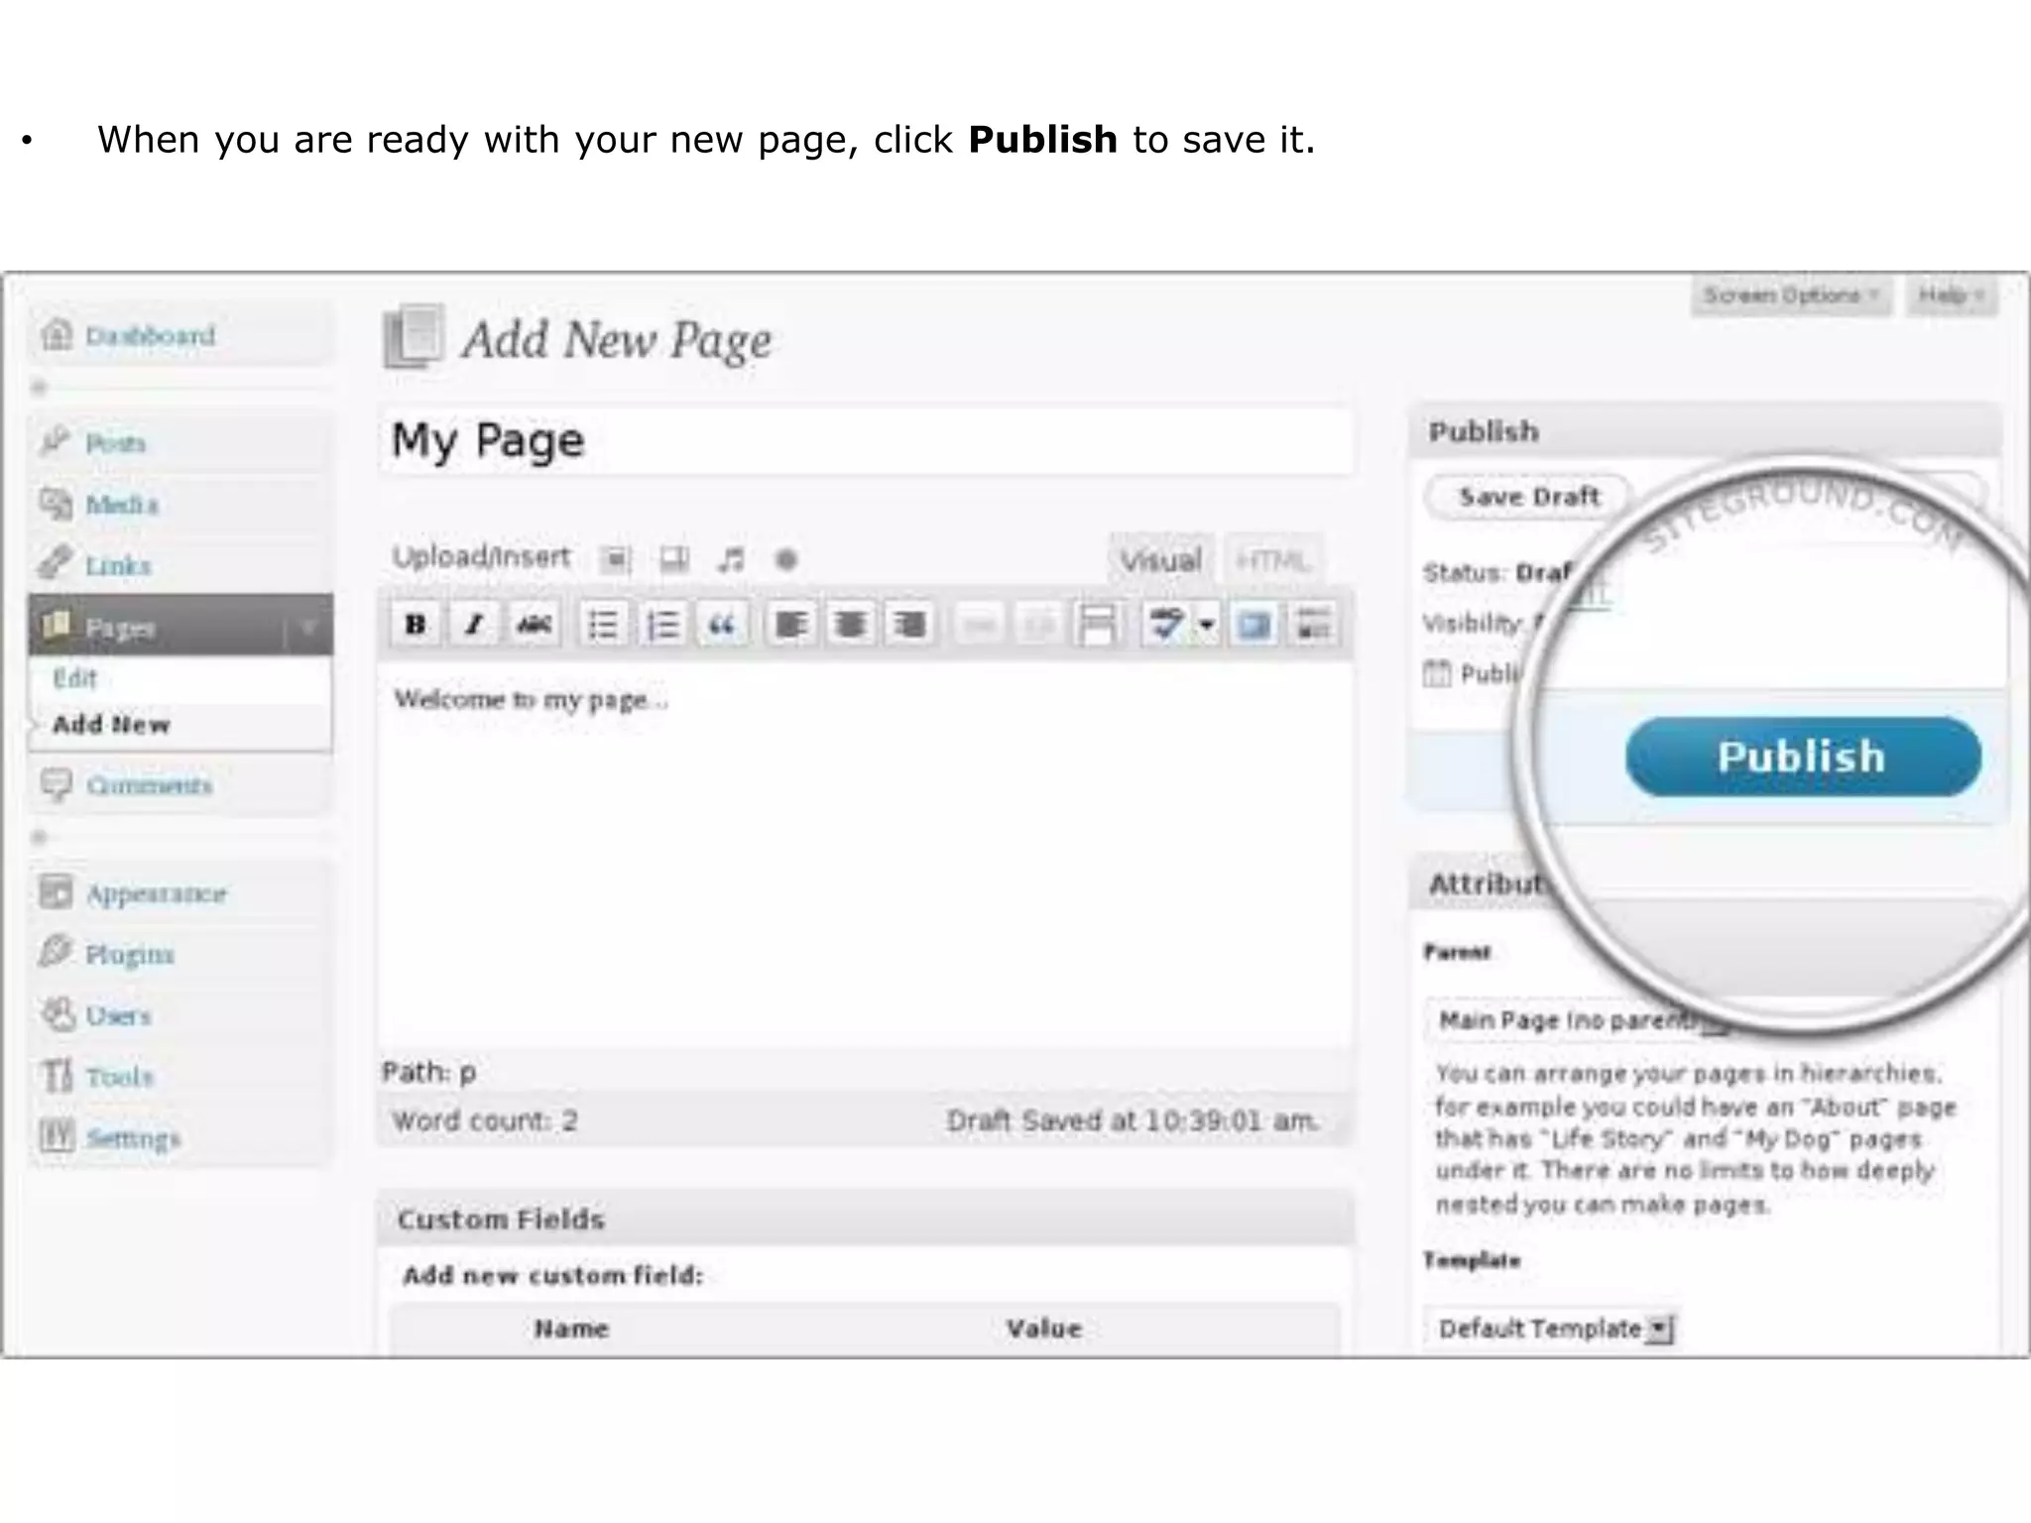Switch to Visual editor tab
Screen dimensions: 2031x1523
pyautogui.click(x=1161, y=560)
